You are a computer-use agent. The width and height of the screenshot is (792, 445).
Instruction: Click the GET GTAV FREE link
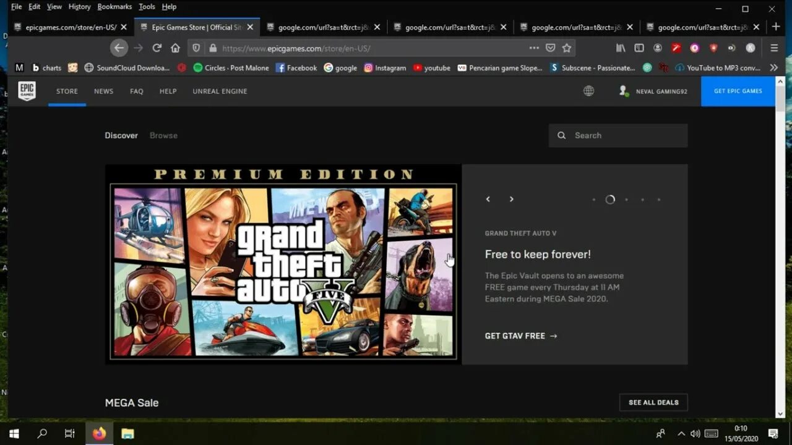[x=521, y=336]
